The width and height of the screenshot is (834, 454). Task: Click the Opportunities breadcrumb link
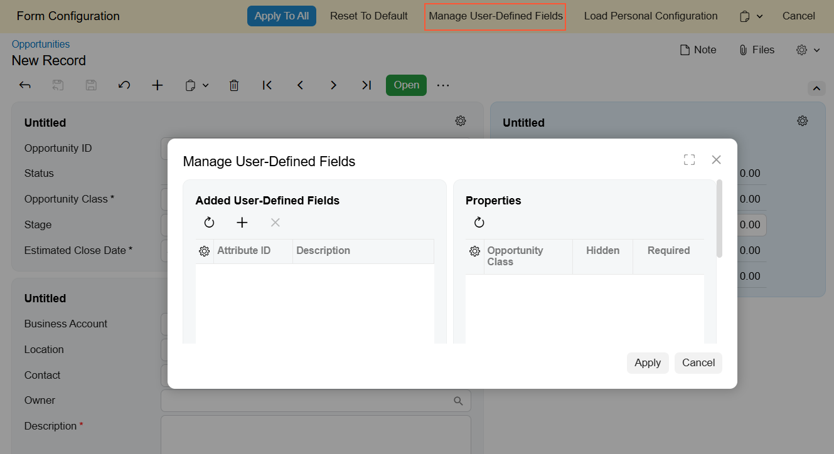(x=41, y=44)
